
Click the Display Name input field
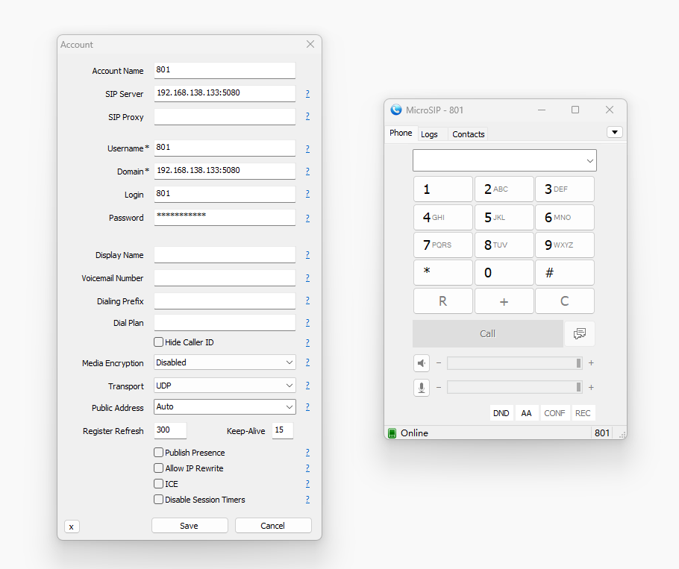tap(225, 255)
